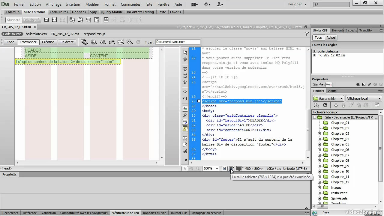384x216 pixels.
Task: Click Apply comment icon in code toolbar
Action: [x=185, y=138]
